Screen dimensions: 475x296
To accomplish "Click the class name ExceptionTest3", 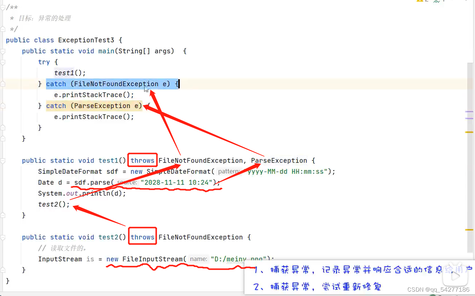I will pos(86,40).
